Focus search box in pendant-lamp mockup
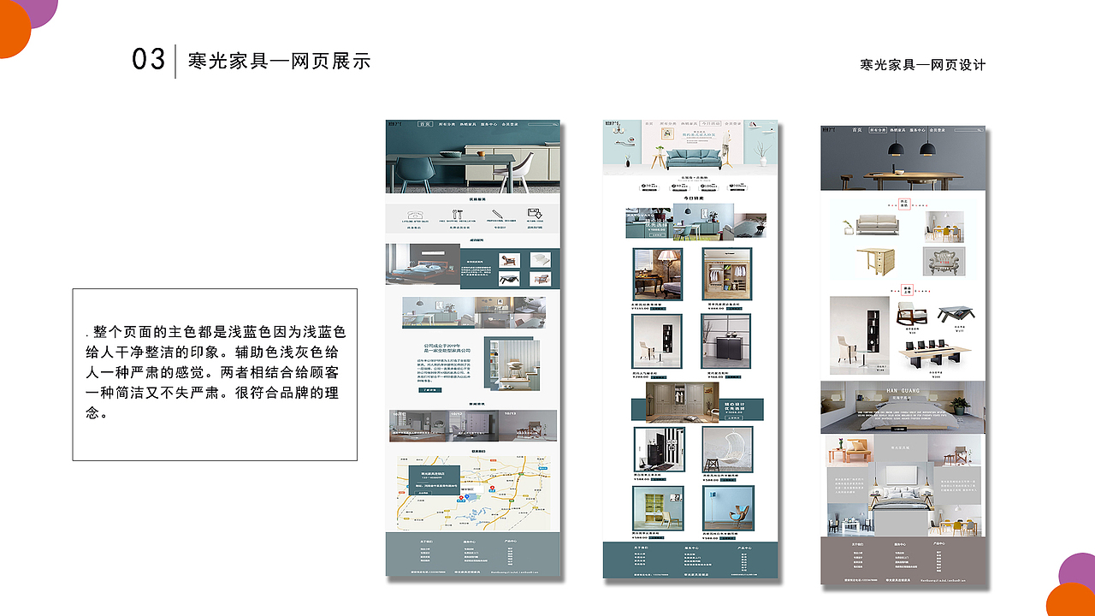This screenshot has height=616, width=1095. pyautogui.click(x=968, y=130)
